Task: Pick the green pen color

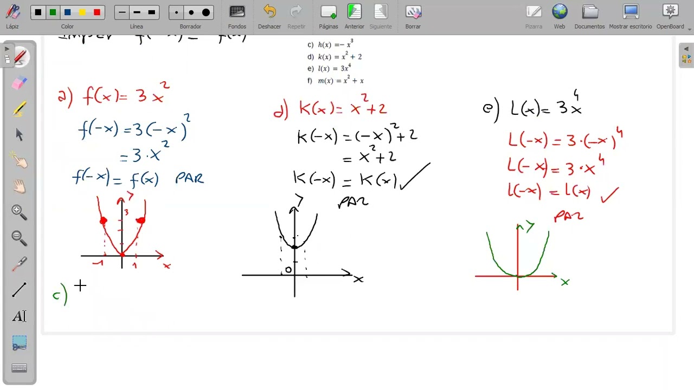Action: tap(53, 12)
